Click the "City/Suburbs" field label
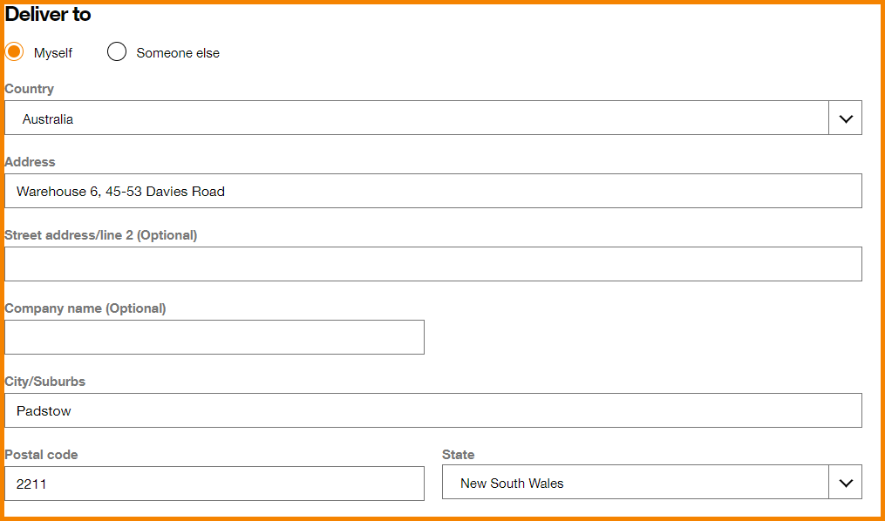Viewport: 885px width, 521px height. tap(45, 382)
